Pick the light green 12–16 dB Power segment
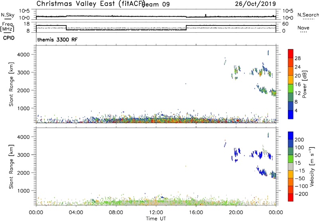 click(291, 89)
